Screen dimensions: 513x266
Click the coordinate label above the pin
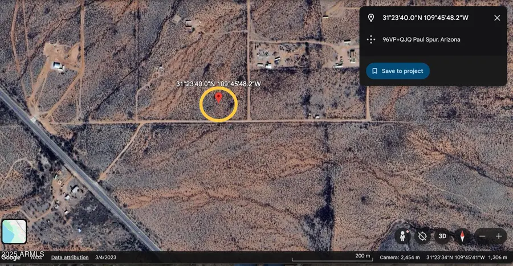tap(218, 84)
